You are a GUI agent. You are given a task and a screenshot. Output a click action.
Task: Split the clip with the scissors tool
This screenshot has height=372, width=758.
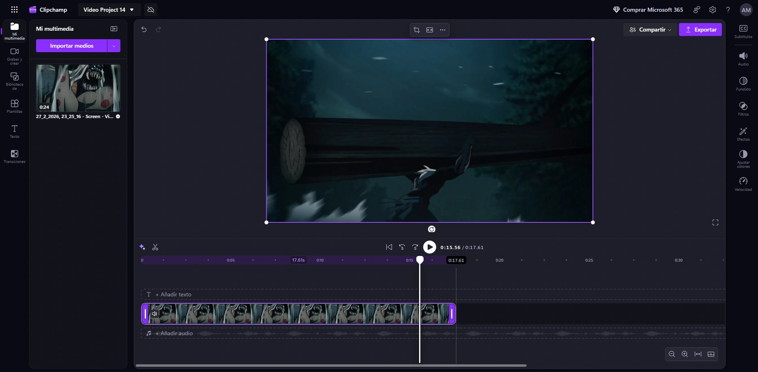[155, 247]
